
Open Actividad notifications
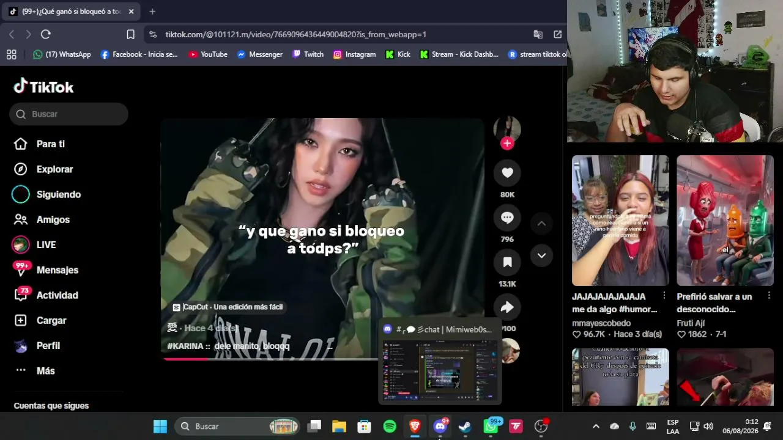pos(45,295)
